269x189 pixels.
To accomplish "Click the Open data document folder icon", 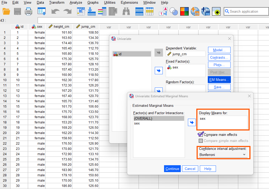I will [6, 11].
